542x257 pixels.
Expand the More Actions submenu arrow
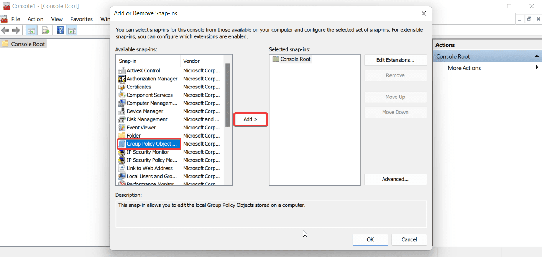(x=537, y=68)
